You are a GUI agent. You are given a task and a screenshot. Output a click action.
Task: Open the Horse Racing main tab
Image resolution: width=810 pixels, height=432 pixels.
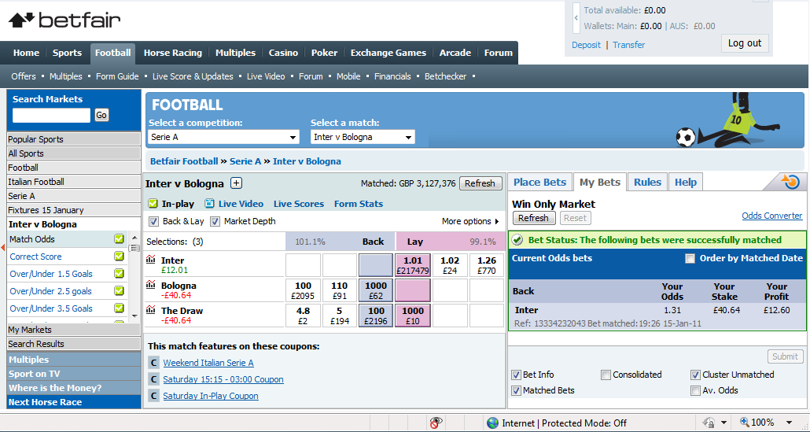click(172, 53)
